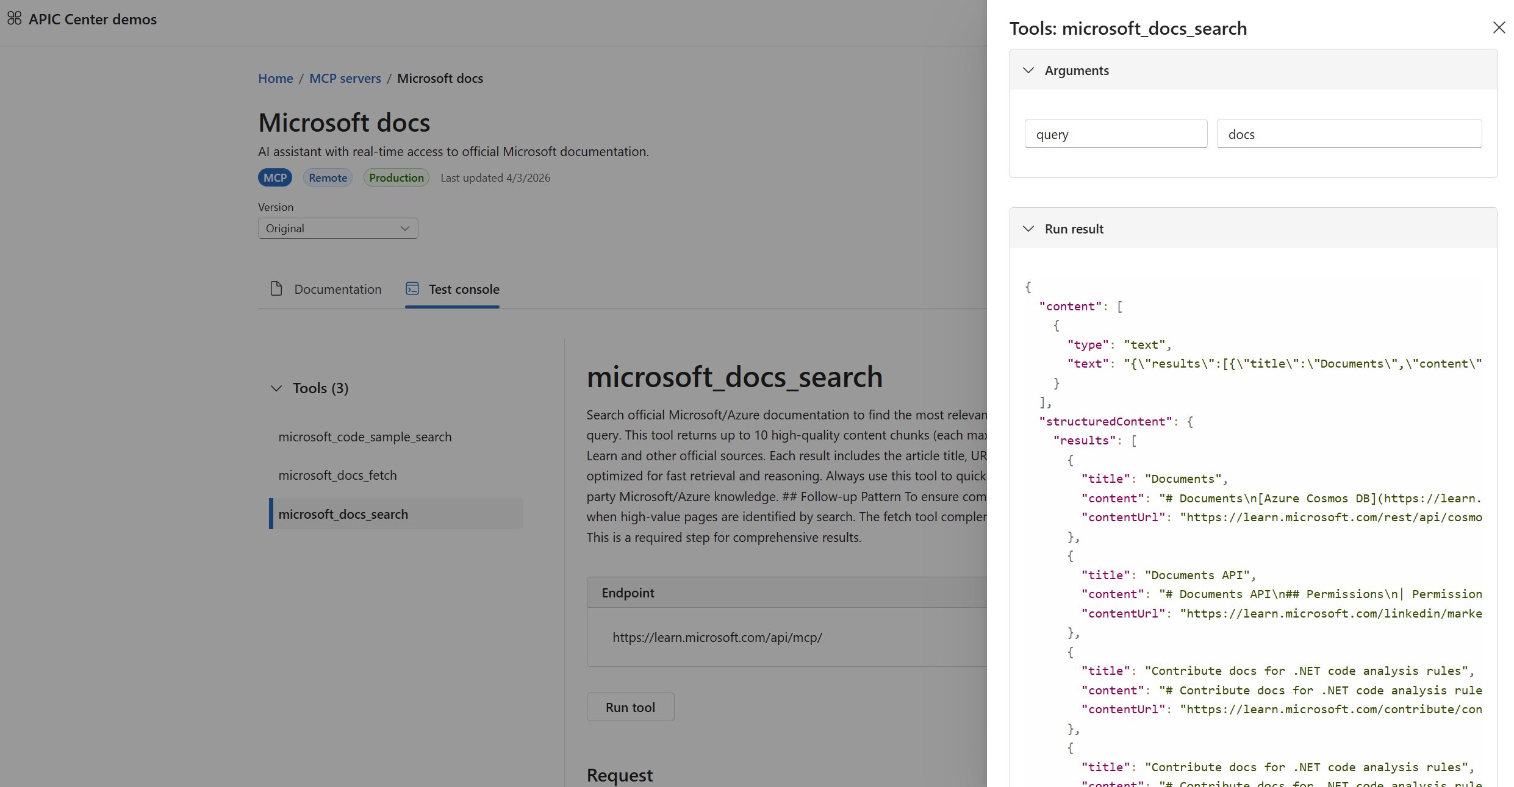The image size is (1514, 787).
Task: Click the Arguments header label
Action: click(1077, 71)
